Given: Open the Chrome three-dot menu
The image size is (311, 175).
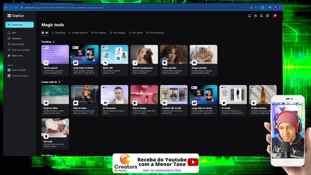Looking at the screenshot, I should (x=280, y=7).
